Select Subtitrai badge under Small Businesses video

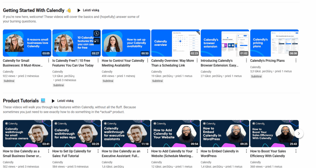(9, 81)
